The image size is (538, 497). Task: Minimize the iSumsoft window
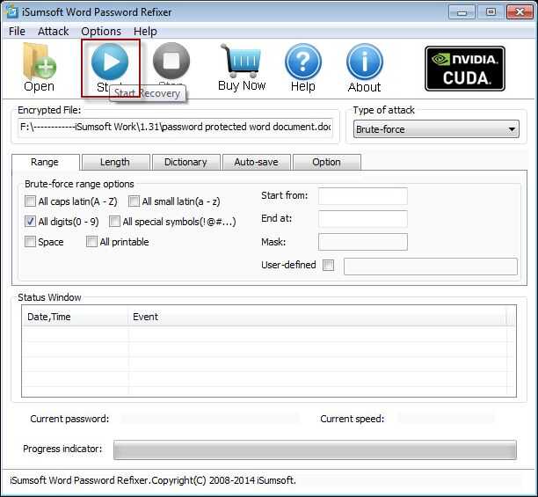click(462, 12)
